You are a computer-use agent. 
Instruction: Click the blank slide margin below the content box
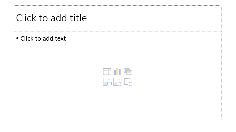(117, 126)
